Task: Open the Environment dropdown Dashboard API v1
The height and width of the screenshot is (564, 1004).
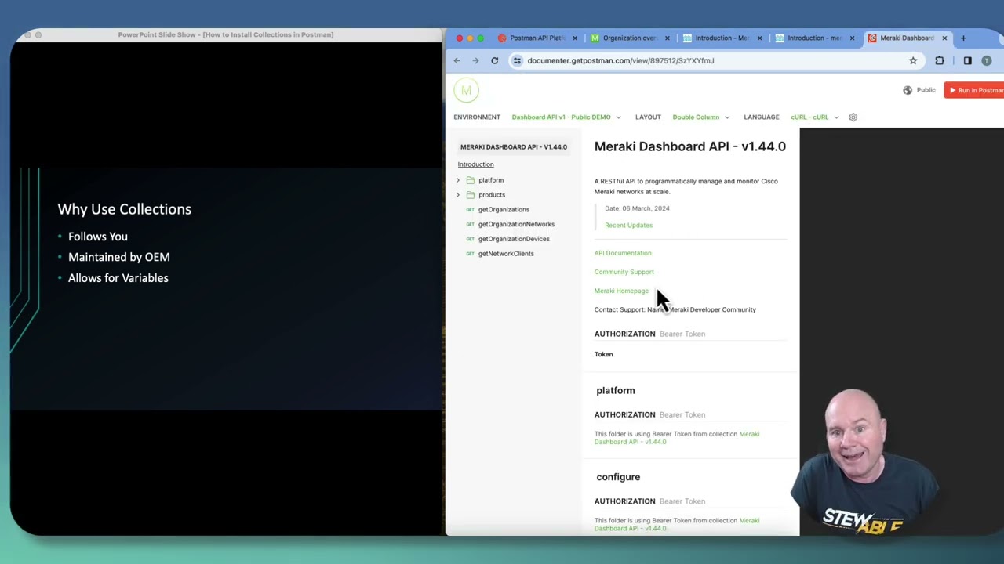Action: click(566, 117)
